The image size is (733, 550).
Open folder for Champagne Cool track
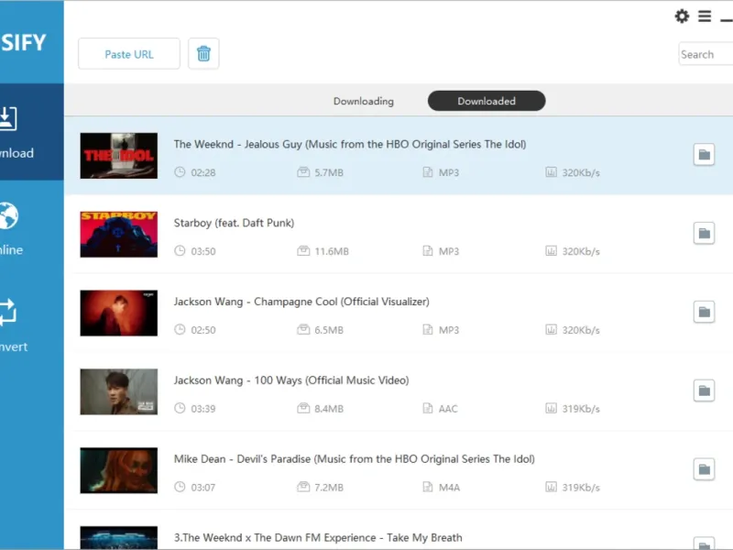point(704,312)
